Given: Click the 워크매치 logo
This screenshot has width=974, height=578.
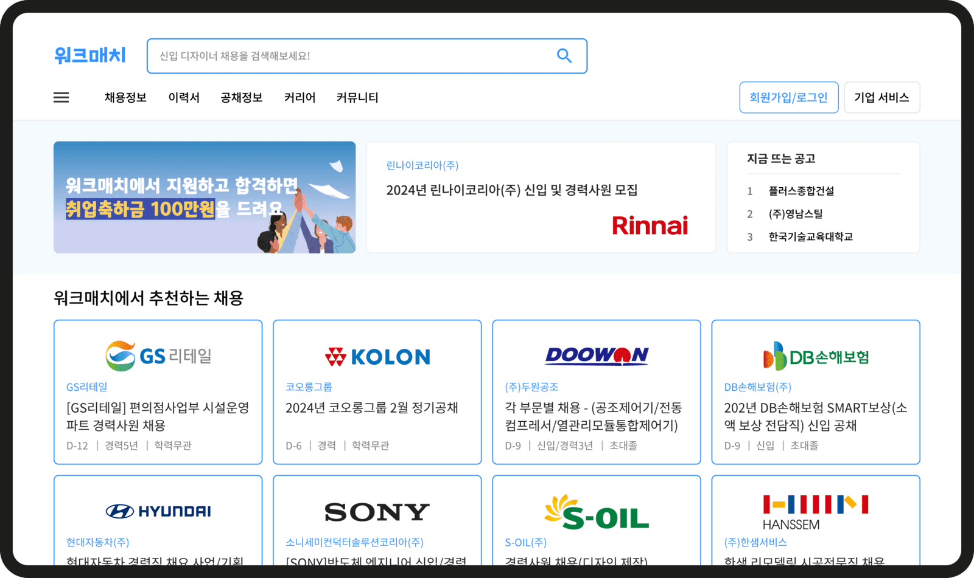Looking at the screenshot, I should tap(90, 55).
